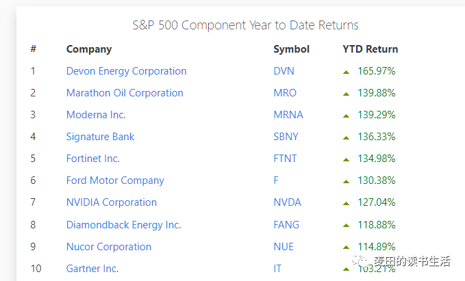Image resolution: width=465 pixels, height=281 pixels.
Task: Open the Nucor Corporation company link
Action: (x=109, y=247)
